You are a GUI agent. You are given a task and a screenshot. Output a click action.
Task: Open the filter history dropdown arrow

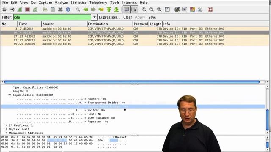tap(94, 17)
